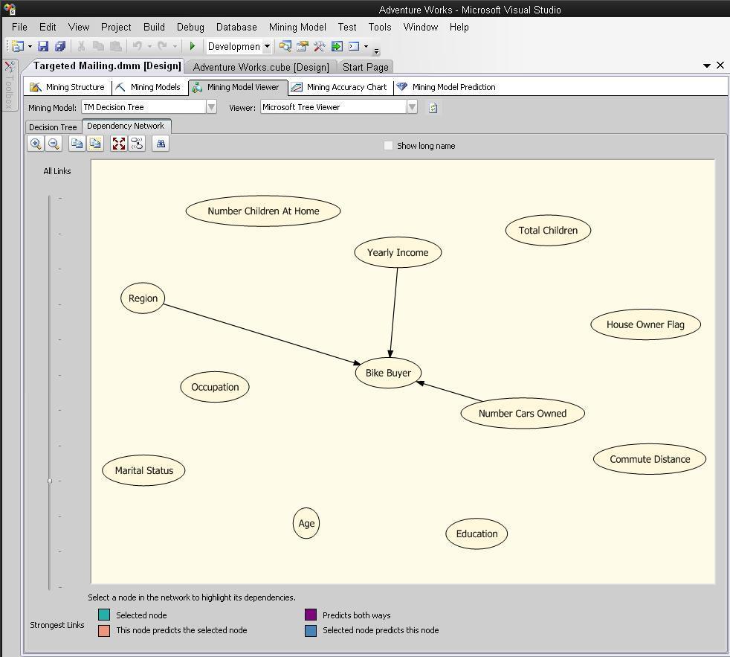Open the Viewer dropdown list

click(412, 107)
